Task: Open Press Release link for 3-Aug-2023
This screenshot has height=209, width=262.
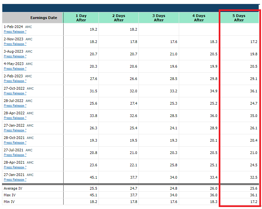Action: pyautogui.click(x=15, y=56)
